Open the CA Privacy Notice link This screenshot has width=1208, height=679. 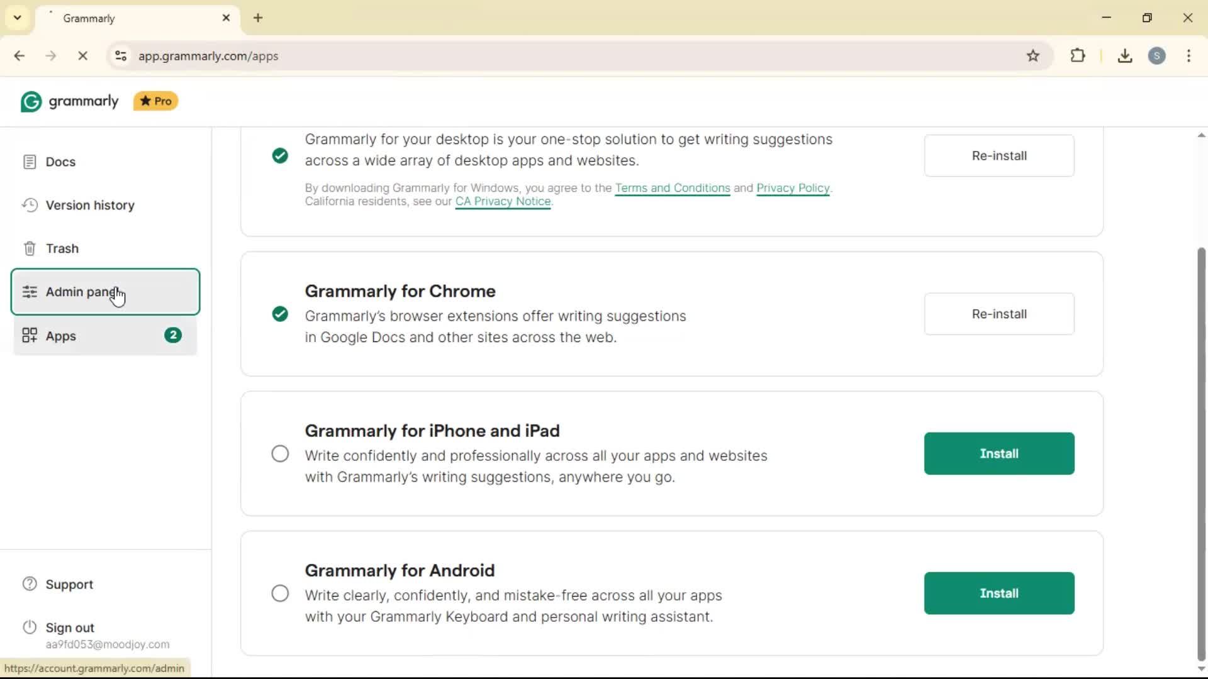click(503, 202)
